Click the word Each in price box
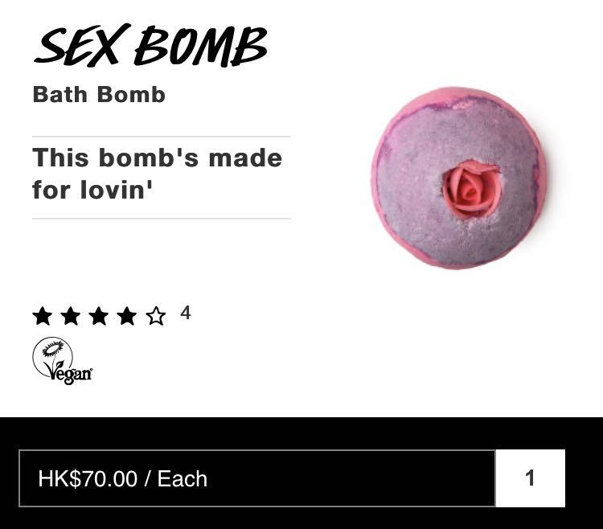This screenshot has height=529, width=603. 183,478
